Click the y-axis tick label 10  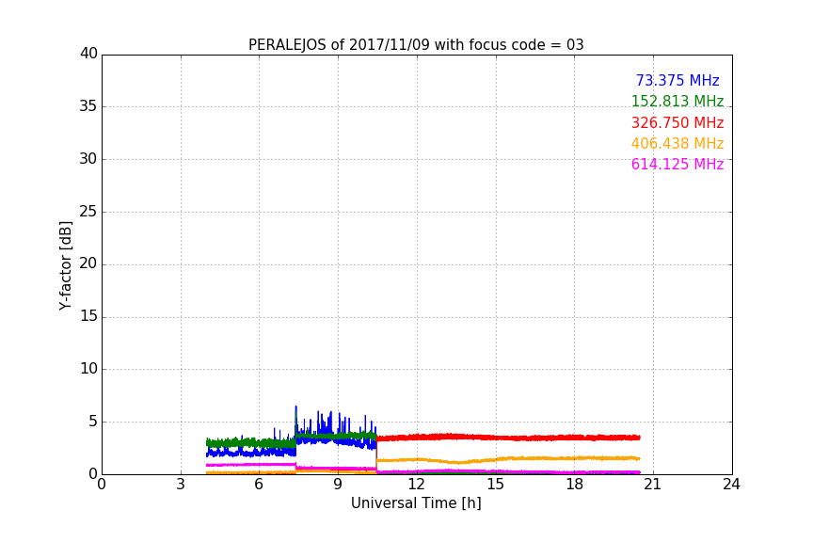88,369
